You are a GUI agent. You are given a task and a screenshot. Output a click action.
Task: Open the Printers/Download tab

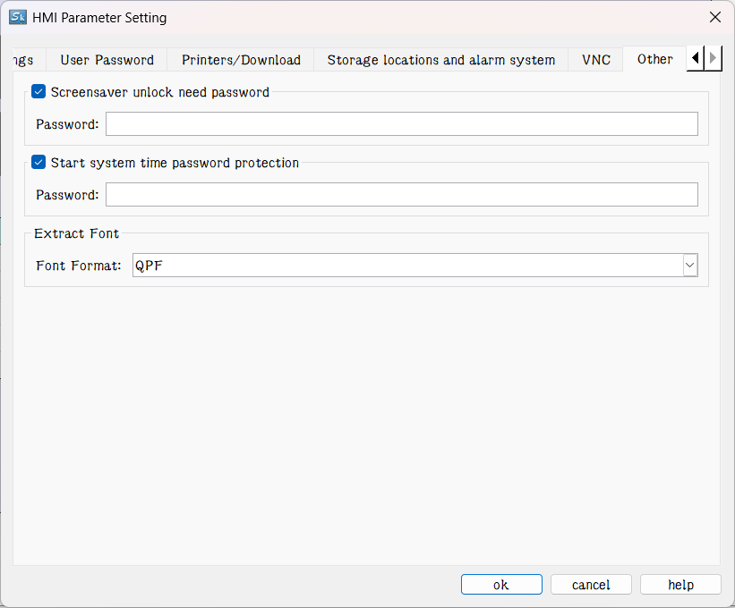pyautogui.click(x=241, y=60)
